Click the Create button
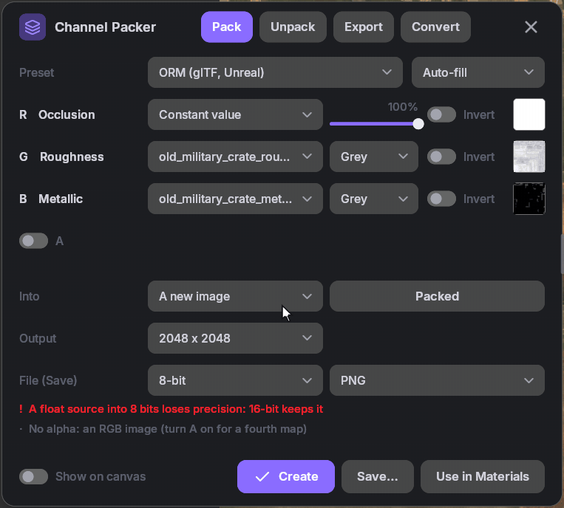The width and height of the screenshot is (564, 508). [x=286, y=477]
